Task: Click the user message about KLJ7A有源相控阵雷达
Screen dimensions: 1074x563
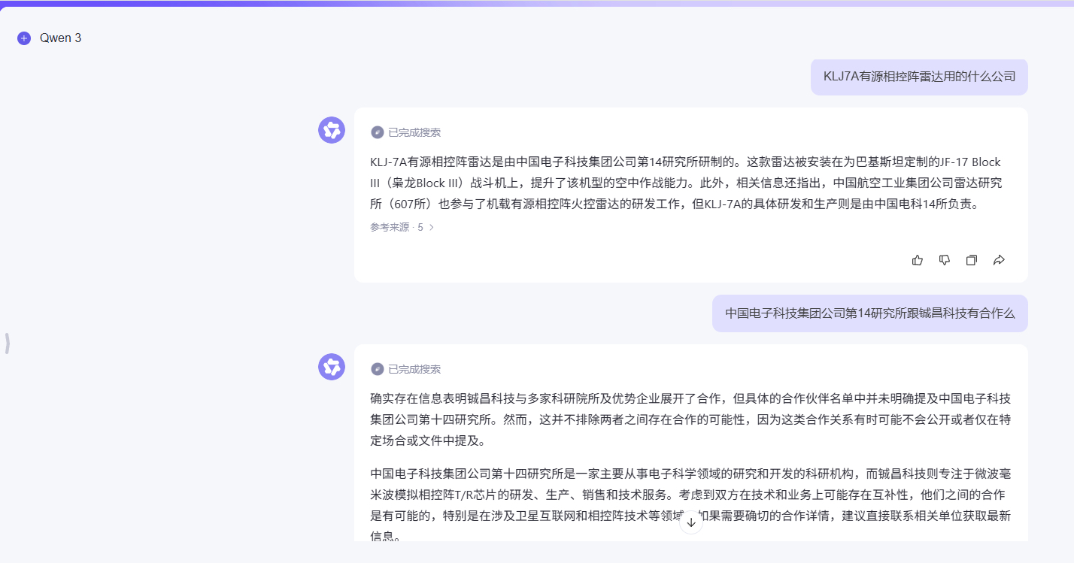Action: tap(919, 76)
